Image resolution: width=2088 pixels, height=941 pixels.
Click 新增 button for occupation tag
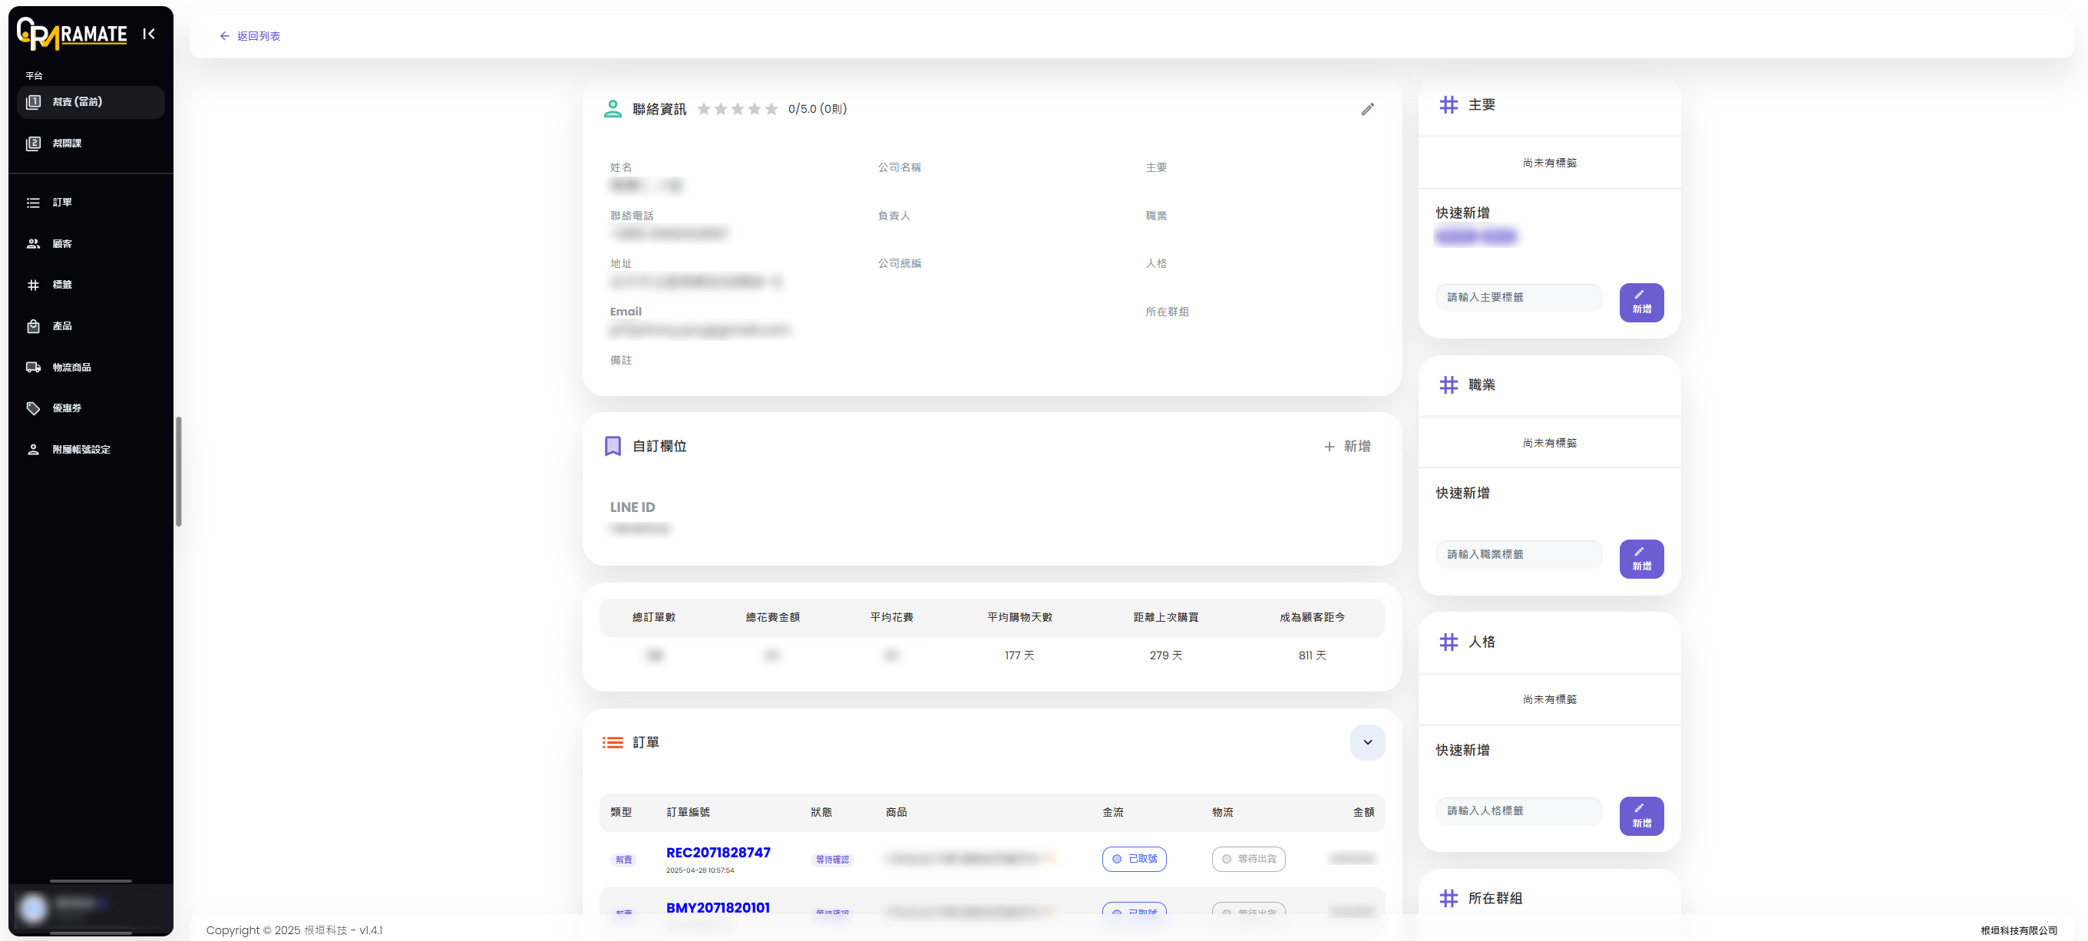(1640, 560)
